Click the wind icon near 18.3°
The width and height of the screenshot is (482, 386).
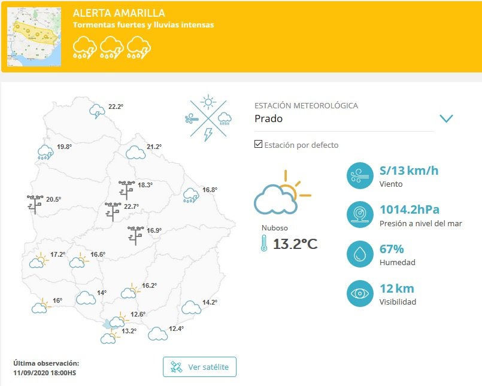[126, 189]
